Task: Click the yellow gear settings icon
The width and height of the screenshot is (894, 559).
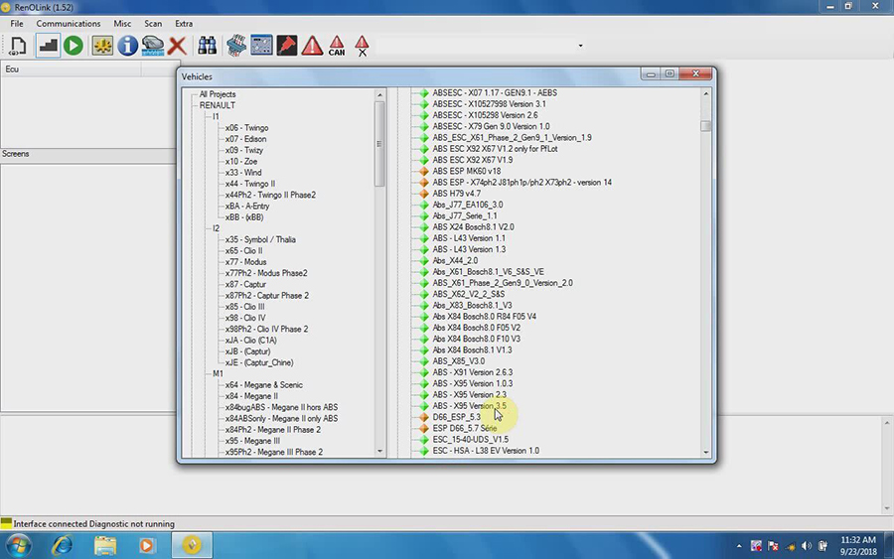Action: coord(101,45)
